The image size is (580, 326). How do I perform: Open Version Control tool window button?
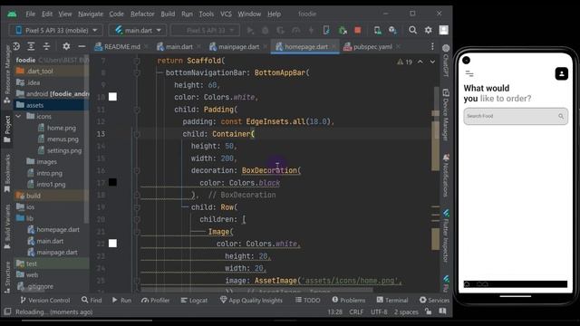tap(44, 300)
